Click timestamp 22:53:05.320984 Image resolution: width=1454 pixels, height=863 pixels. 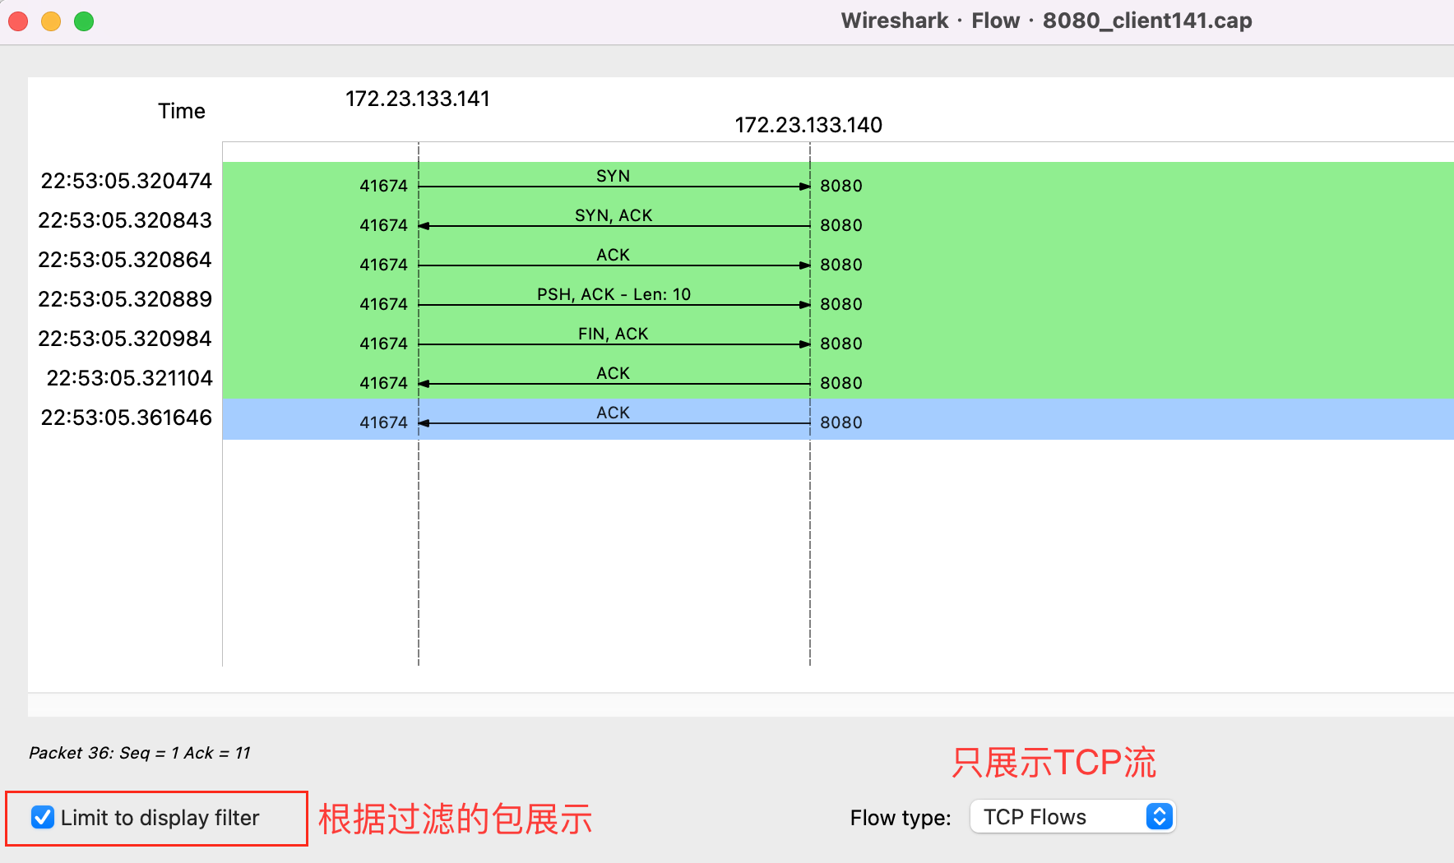click(125, 339)
